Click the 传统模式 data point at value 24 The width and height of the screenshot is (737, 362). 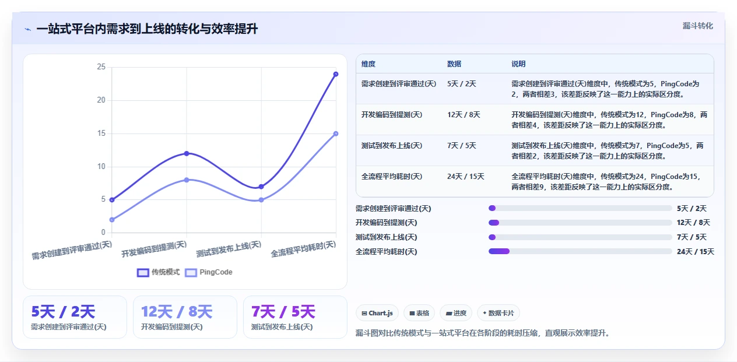click(x=336, y=74)
